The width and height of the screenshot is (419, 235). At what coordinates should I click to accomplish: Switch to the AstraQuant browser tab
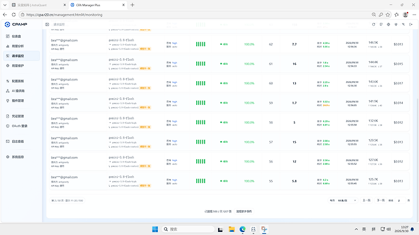click(39, 5)
